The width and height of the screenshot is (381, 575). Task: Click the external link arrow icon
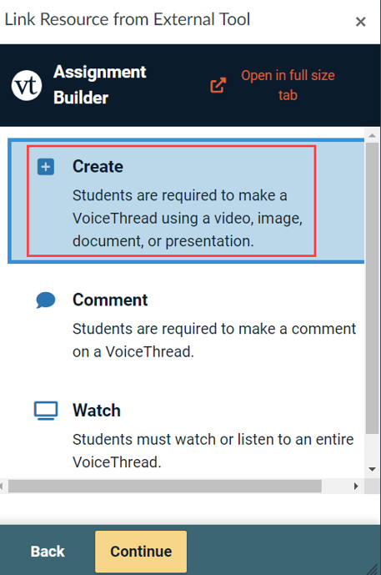(218, 85)
